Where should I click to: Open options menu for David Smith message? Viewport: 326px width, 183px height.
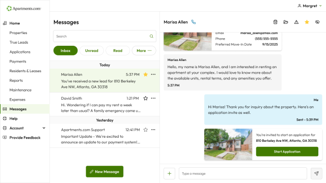tap(153, 98)
